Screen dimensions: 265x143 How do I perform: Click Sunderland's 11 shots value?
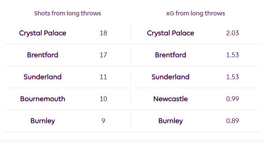(103, 77)
